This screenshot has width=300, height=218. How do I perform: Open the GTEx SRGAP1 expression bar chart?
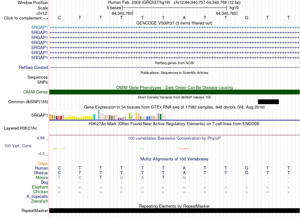[x=109, y=115]
